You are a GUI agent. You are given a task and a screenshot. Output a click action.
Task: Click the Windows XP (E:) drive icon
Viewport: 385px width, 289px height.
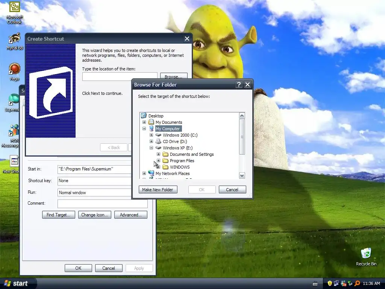pyautogui.click(x=158, y=148)
